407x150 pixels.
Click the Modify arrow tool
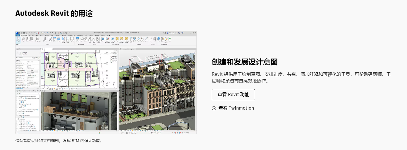point(18,39)
